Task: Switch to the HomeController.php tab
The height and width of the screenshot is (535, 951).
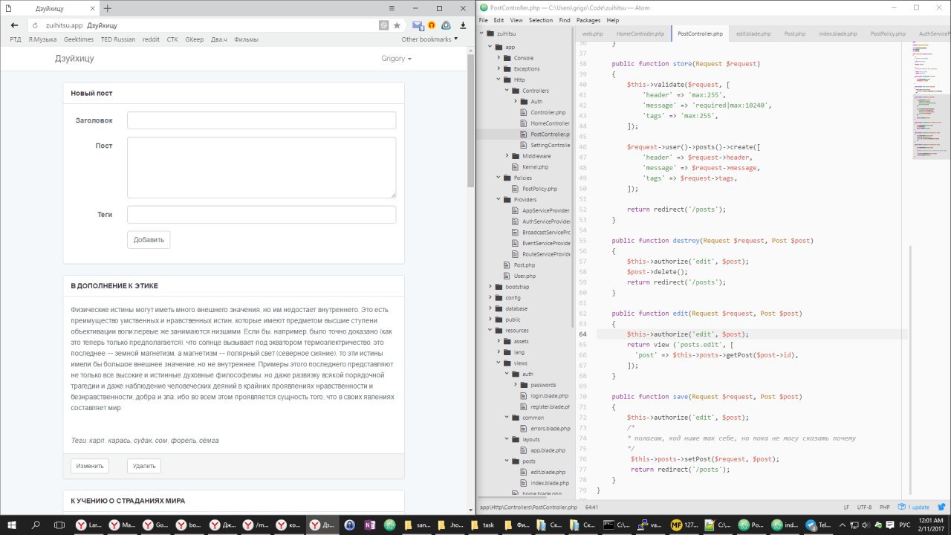Action: click(640, 34)
